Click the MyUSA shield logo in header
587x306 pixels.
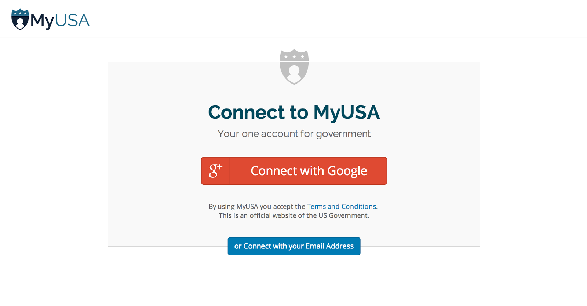point(20,19)
